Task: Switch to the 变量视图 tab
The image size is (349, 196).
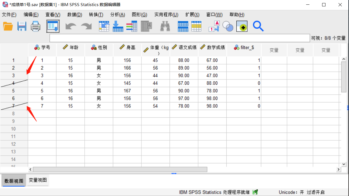Action: tap(38, 180)
